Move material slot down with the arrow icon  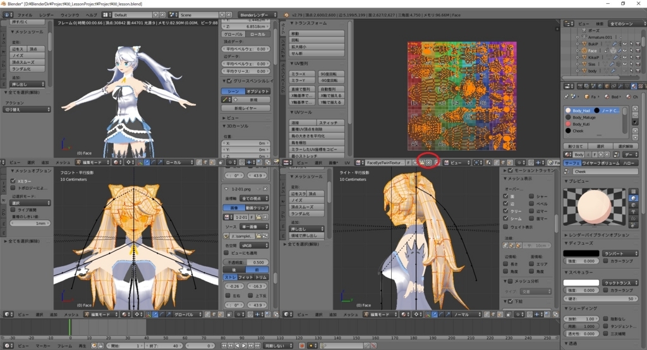coord(635,137)
